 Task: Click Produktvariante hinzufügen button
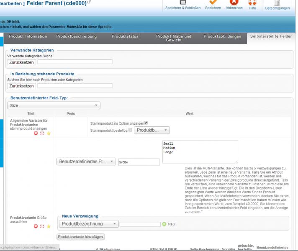coord(80,237)
